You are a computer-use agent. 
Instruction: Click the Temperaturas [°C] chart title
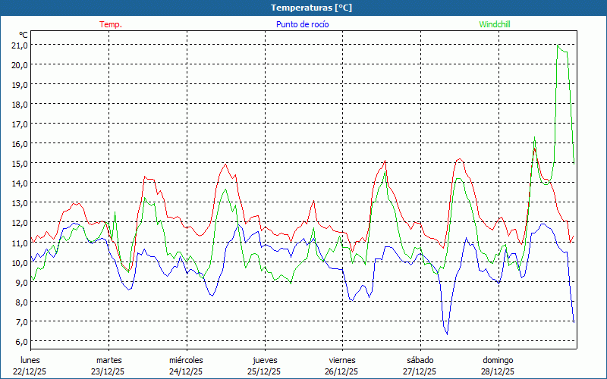point(311,8)
